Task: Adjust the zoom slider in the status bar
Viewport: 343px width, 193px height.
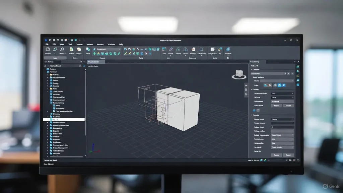Action: click(276, 160)
